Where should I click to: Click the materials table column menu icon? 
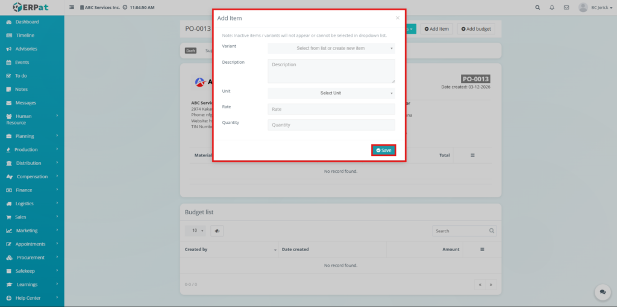click(472, 155)
